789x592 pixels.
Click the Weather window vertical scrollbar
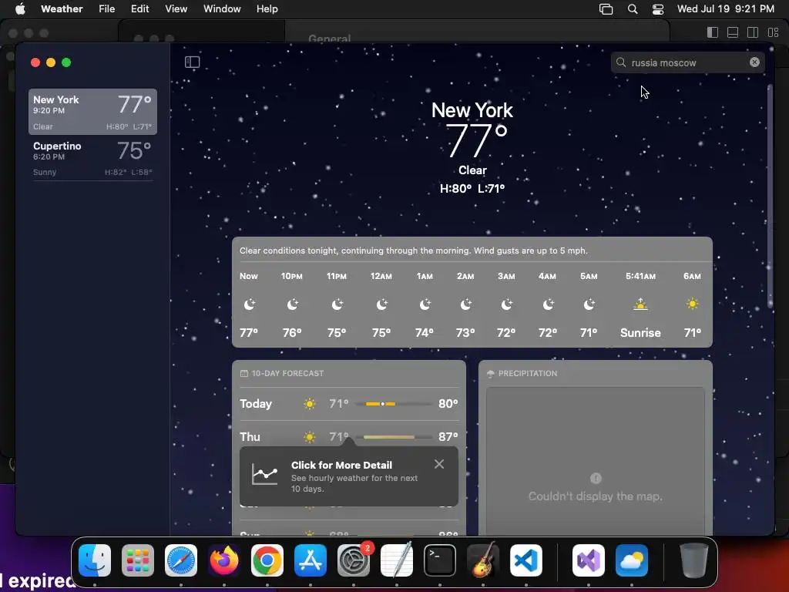[x=770, y=197]
